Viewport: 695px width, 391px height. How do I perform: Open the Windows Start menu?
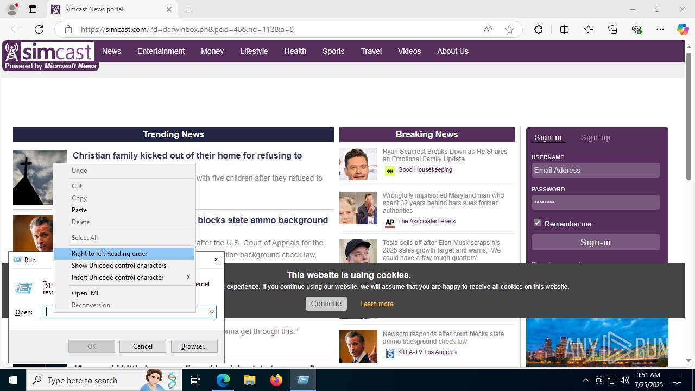point(13,380)
